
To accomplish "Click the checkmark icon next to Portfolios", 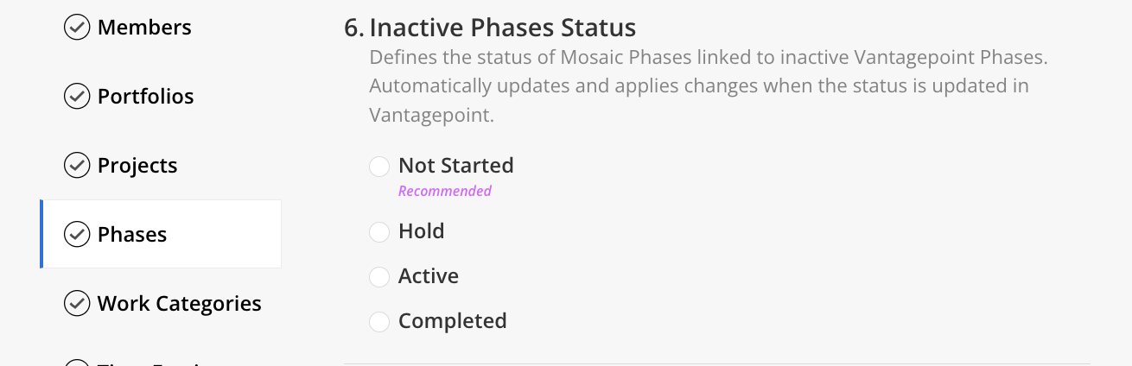I will pos(77,97).
